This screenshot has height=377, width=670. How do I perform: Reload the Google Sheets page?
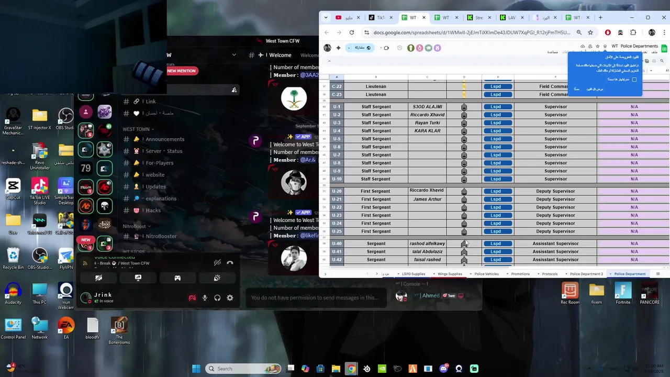point(352,32)
